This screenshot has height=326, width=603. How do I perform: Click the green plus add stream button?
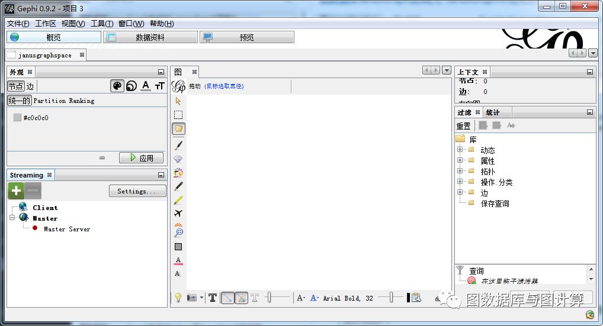point(16,191)
